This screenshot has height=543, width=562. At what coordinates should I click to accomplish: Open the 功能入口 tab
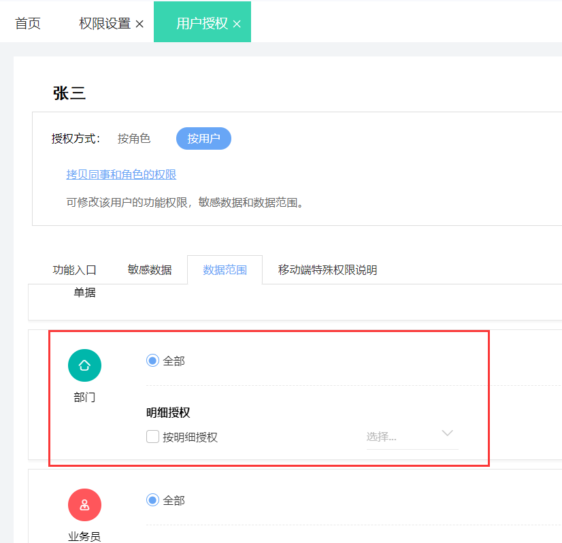coord(75,270)
